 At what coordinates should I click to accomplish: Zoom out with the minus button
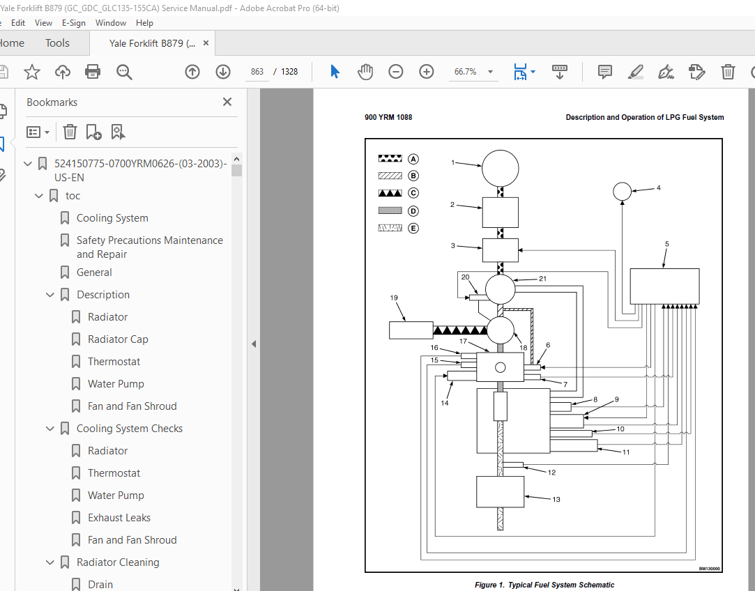click(396, 72)
